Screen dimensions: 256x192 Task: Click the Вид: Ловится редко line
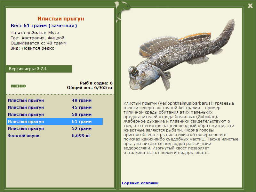tap(32, 48)
